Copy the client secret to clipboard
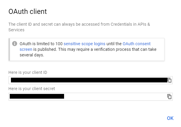Screen dimensions: 181x127 (169, 97)
